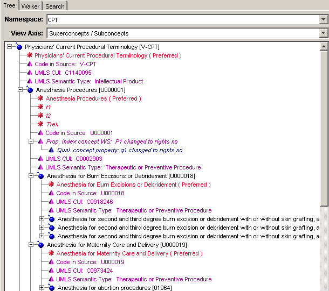Click the purple cone icon beside Code in Source: V-CPT
Viewport: 329px width, 291px height.
(x=30, y=64)
